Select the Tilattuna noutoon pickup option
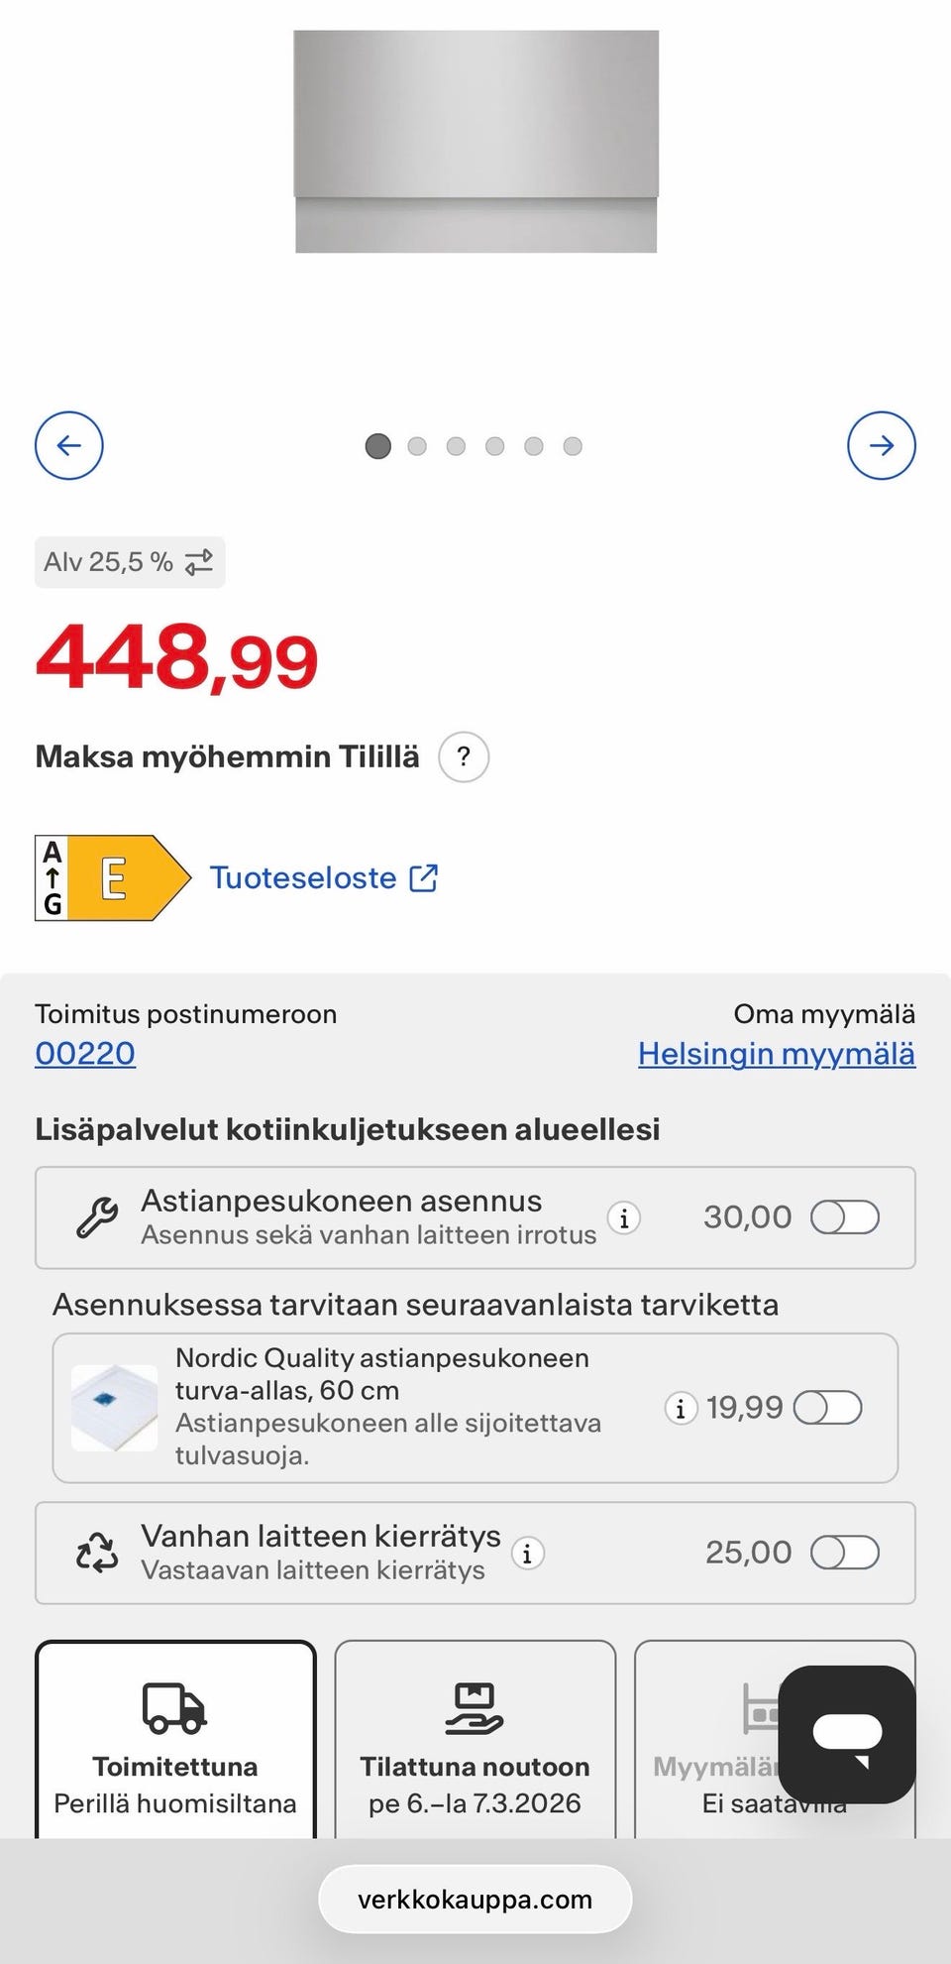This screenshot has height=1964, width=951. tap(475, 1745)
